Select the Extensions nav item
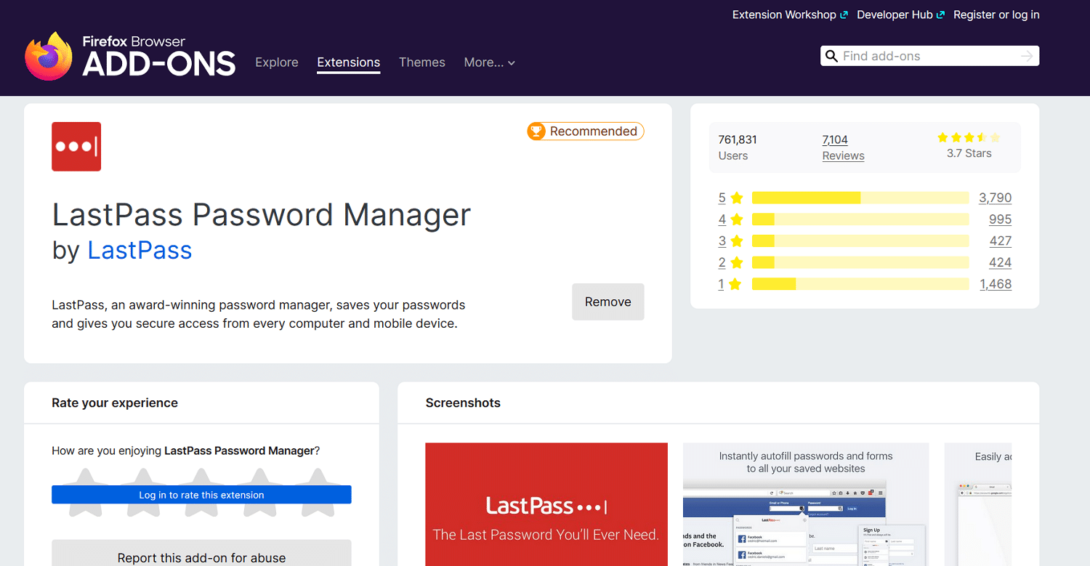Image resolution: width=1090 pixels, height=566 pixels. click(x=348, y=62)
